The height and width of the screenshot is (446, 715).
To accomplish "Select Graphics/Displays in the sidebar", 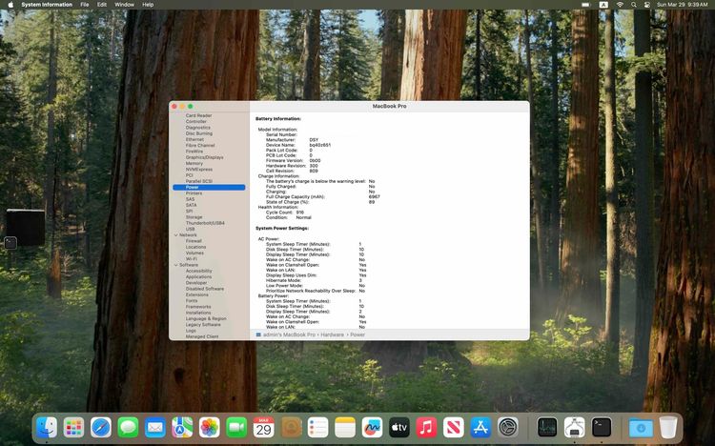I will pos(204,157).
